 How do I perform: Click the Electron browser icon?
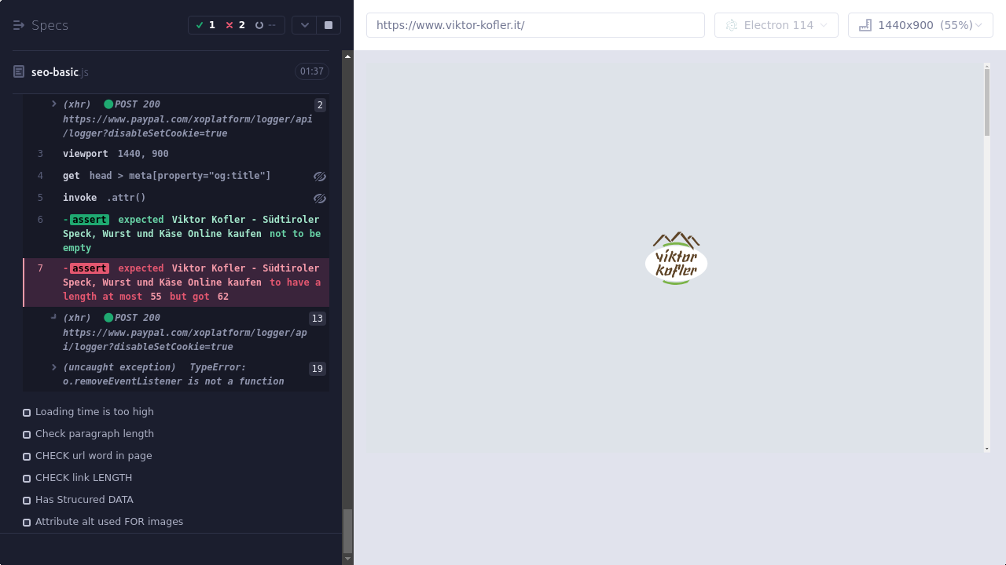[x=732, y=25]
